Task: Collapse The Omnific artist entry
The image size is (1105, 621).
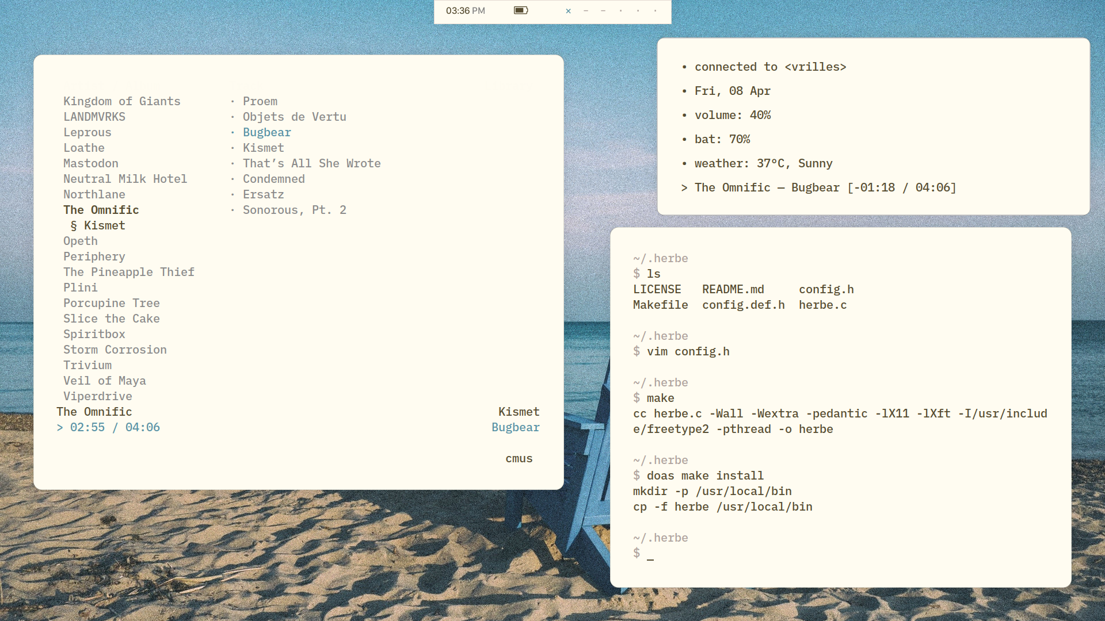Action: (x=101, y=210)
